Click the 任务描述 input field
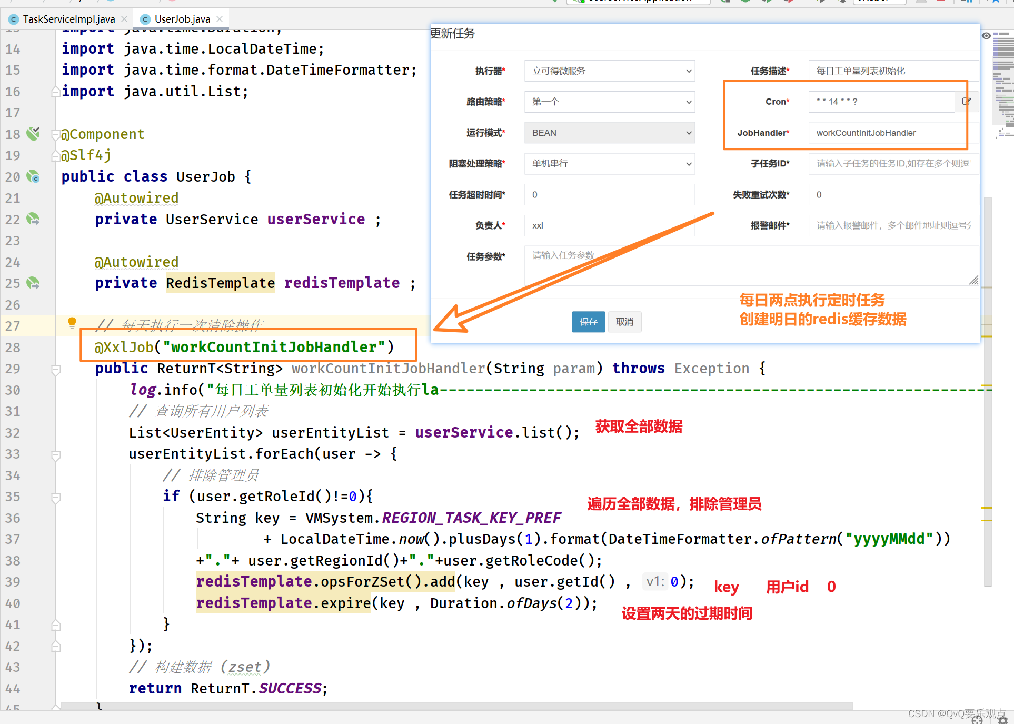Image resolution: width=1014 pixels, height=724 pixels. 893,71
